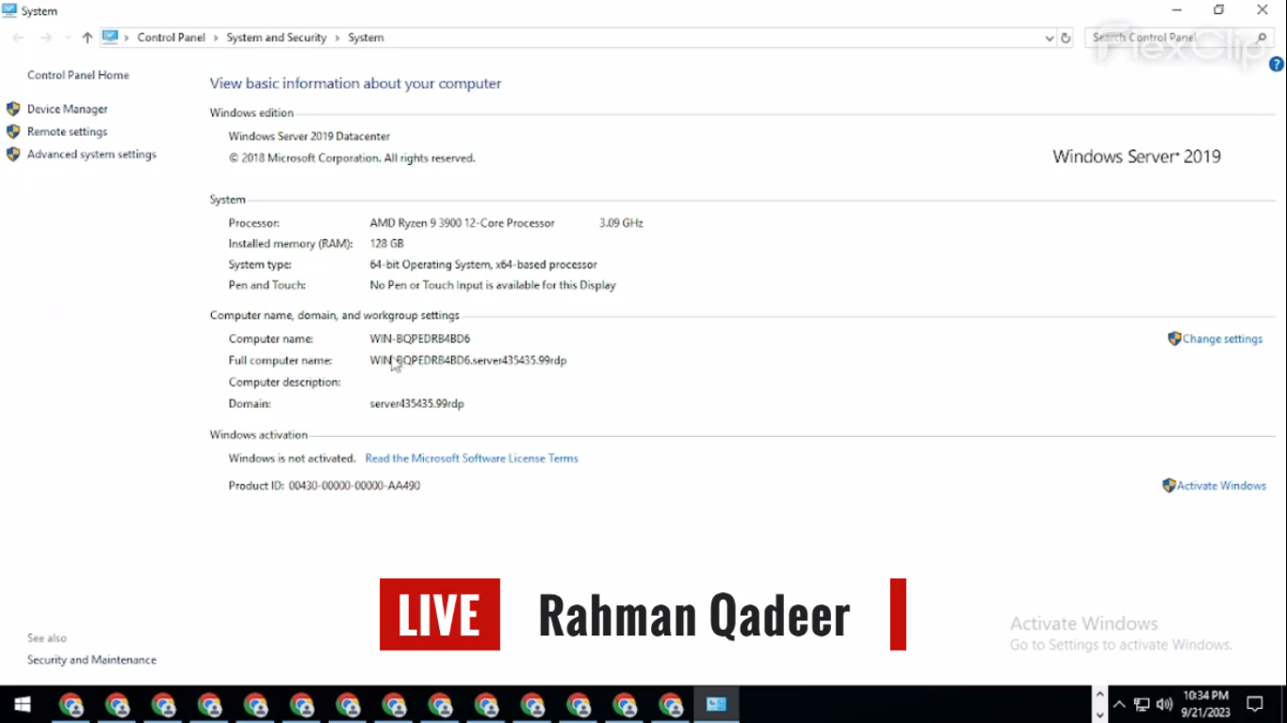Open the Action Center notification icon
This screenshot has width=1287, height=723.
click(x=1255, y=704)
